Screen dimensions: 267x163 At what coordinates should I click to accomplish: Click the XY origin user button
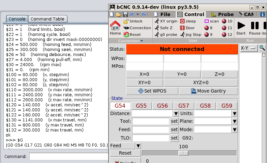(166, 21)
